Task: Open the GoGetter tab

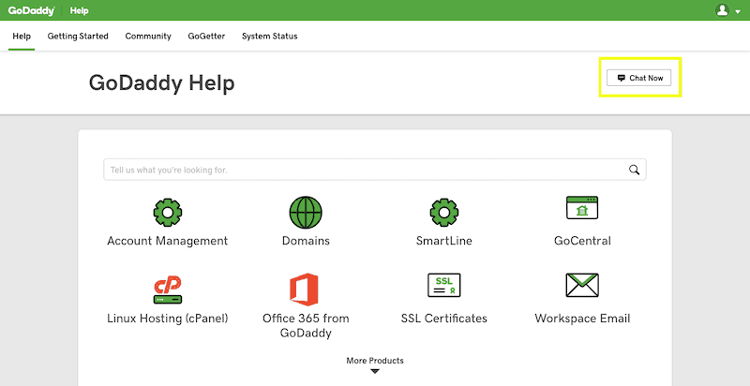Action: (x=206, y=37)
